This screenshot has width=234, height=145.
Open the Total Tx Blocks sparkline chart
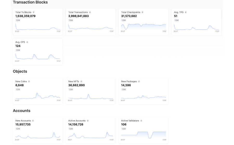pos(38,27)
